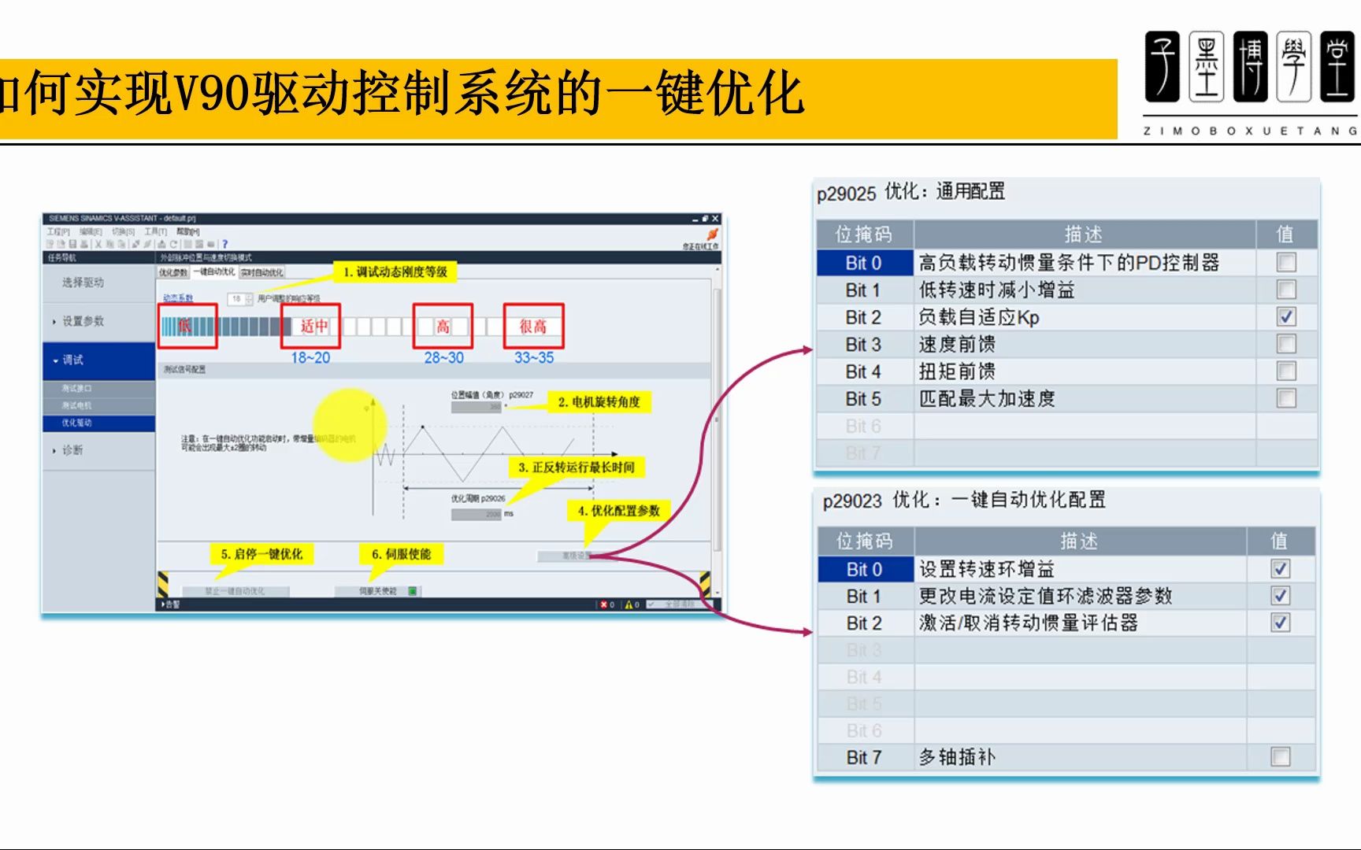Click the go online connect toolbar icon
The height and width of the screenshot is (850, 1361).
[136, 244]
